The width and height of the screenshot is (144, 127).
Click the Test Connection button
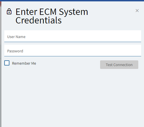coord(119,65)
